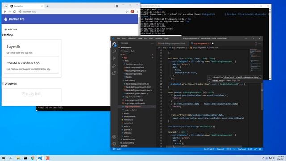Viewport: 286px width, 161px height.
Task: Click the feedback icon in status bar
Action: point(255,149)
